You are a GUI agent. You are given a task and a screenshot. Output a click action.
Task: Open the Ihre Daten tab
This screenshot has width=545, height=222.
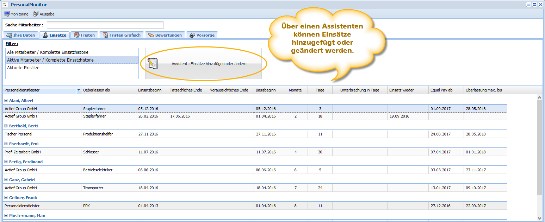point(20,35)
